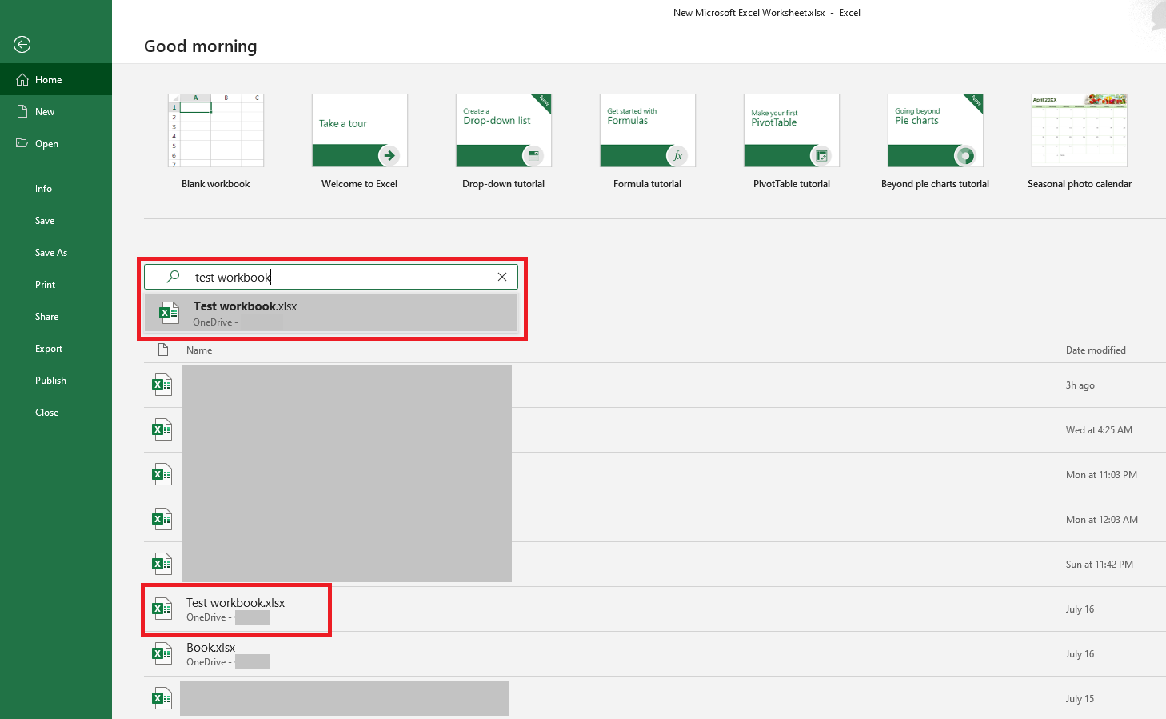Sort the file list by Name header

tap(199, 350)
